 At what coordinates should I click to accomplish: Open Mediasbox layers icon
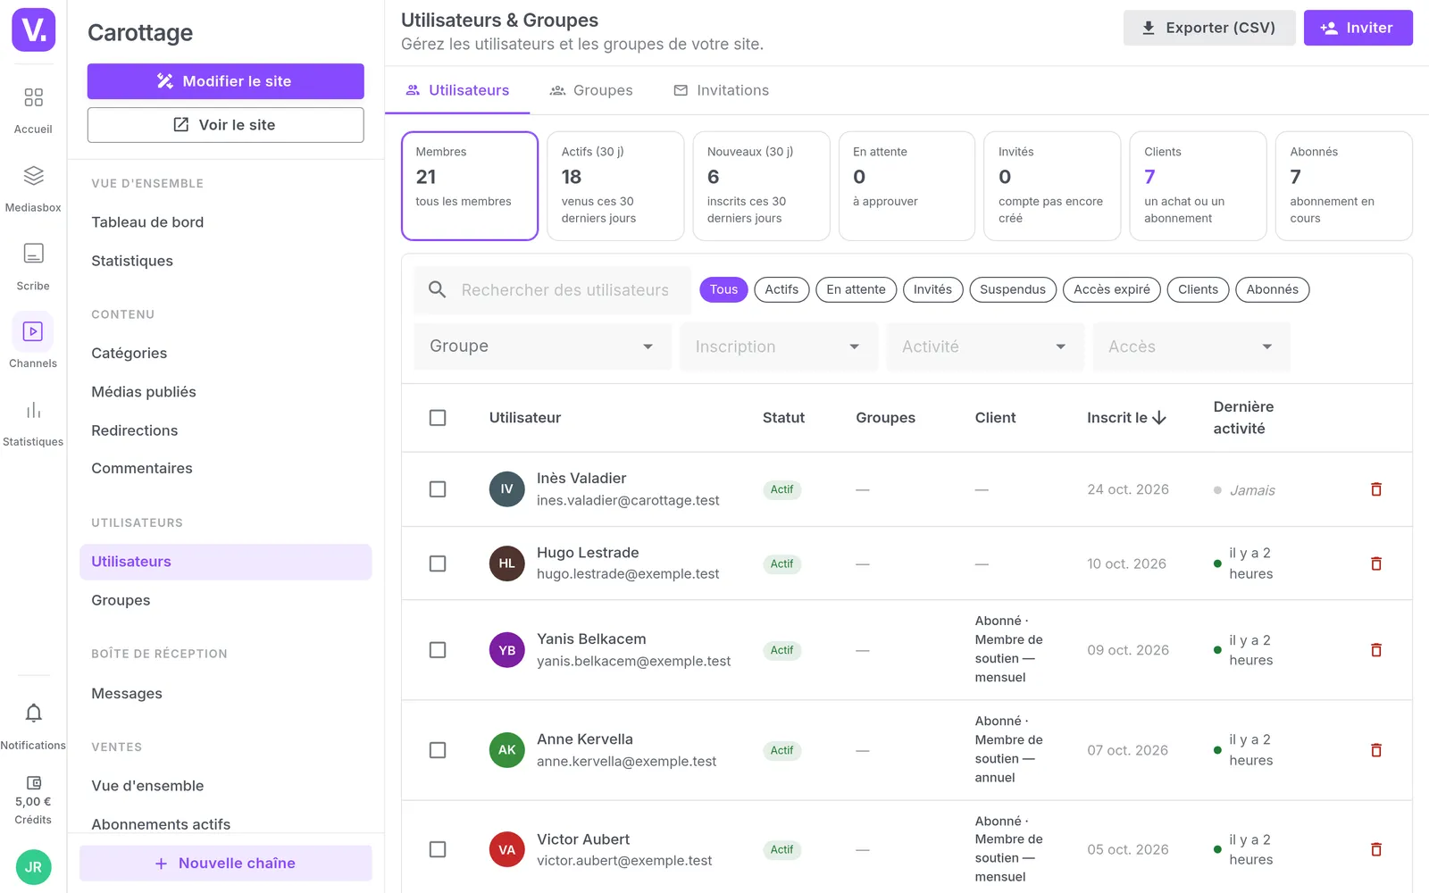click(x=33, y=176)
